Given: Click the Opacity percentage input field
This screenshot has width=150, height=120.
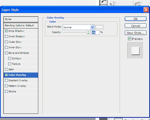Looking at the screenshot, I should click(95, 32).
